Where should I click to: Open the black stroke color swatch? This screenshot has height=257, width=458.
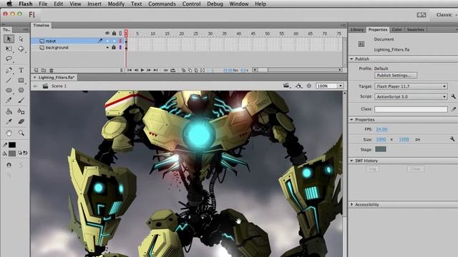12,145
